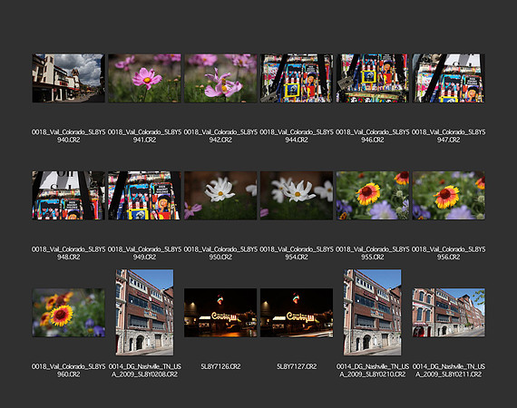Open night scene thumbnail SL8Y7127.CR2
The image size is (517, 408).
(297, 313)
